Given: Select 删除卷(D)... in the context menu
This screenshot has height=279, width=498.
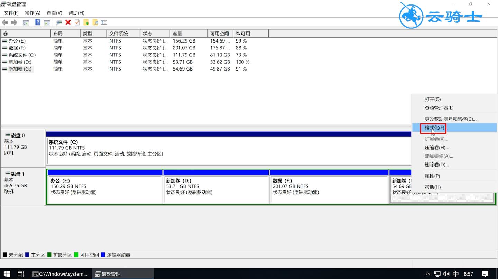Looking at the screenshot, I should [x=436, y=165].
